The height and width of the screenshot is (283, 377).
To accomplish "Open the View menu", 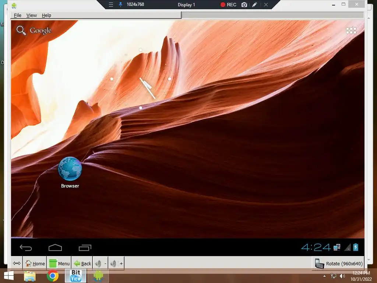I will point(32,15).
